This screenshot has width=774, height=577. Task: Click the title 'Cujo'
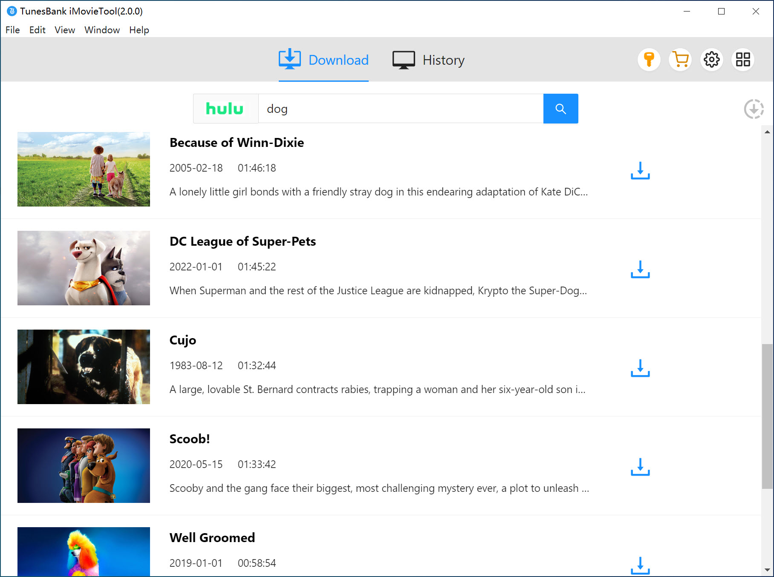(183, 340)
